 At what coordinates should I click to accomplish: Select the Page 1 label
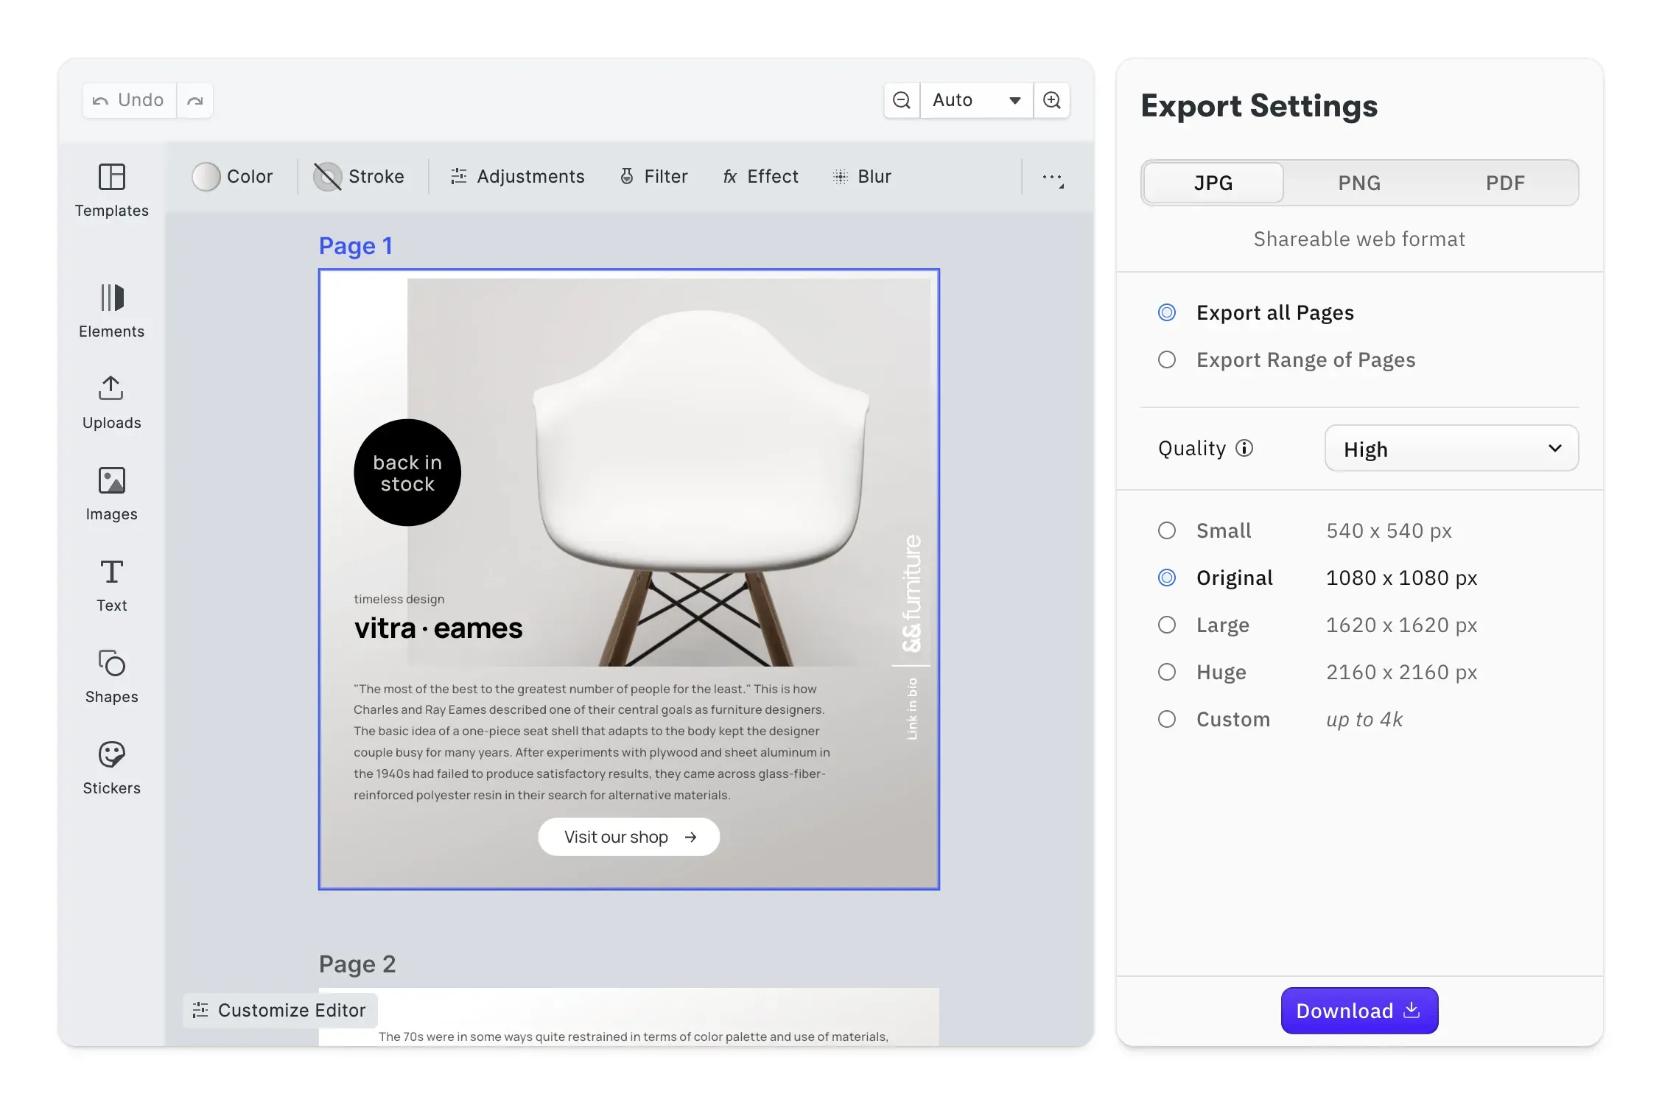point(356,246)
